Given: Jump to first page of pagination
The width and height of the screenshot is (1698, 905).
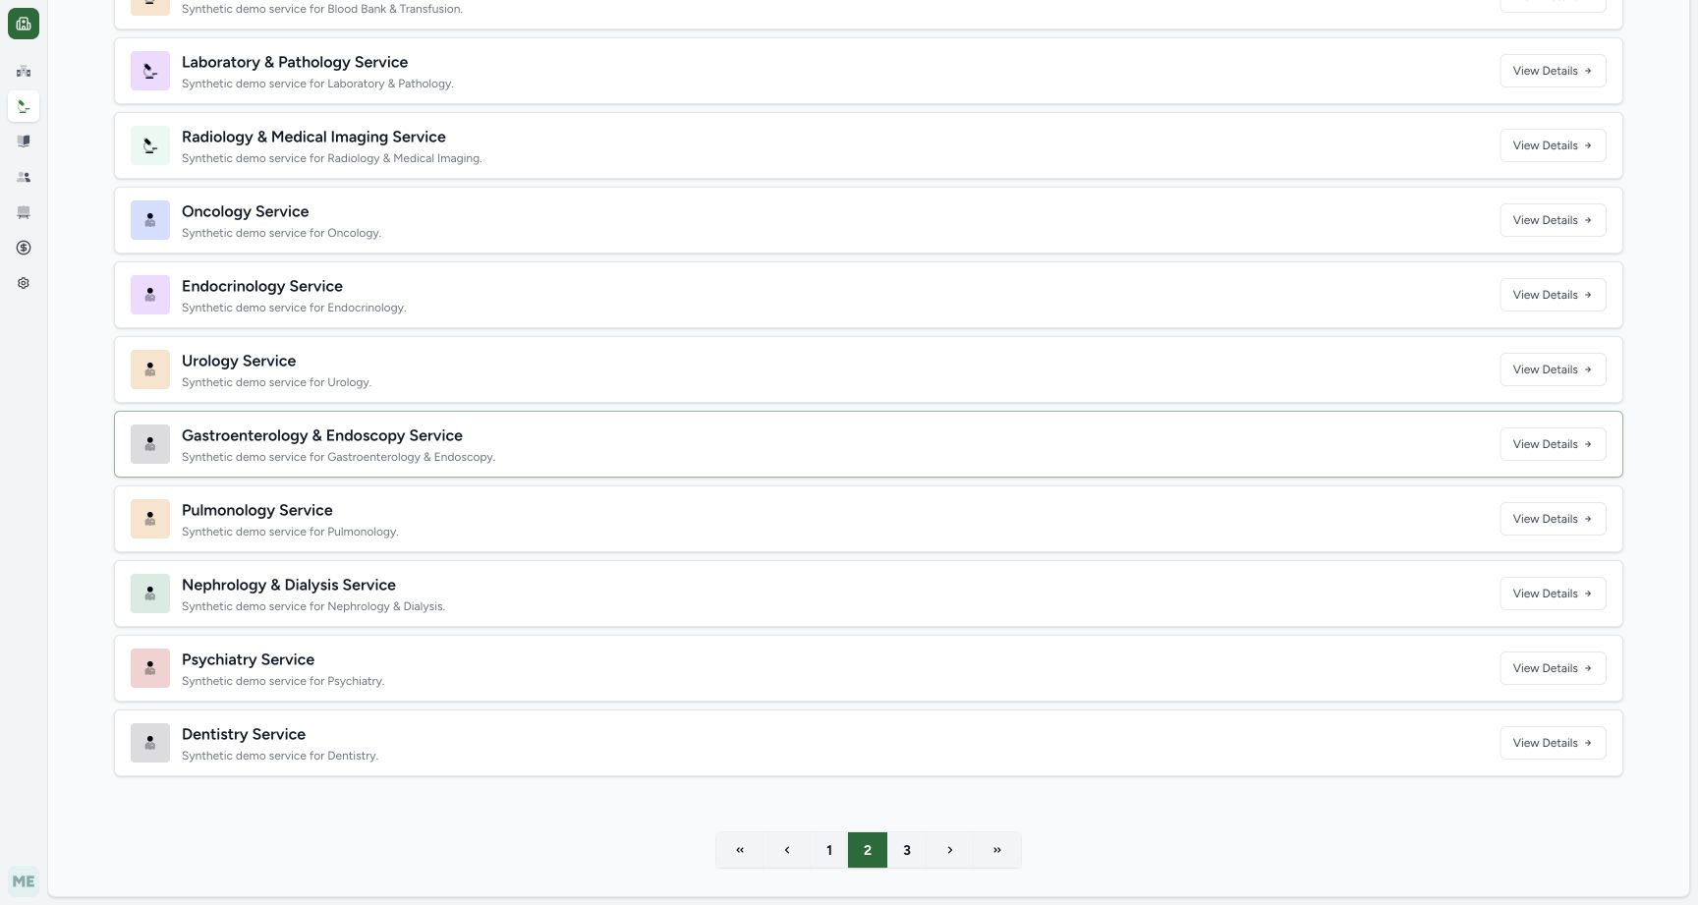Looking at the screenshot, I should [x=740, y=850].
